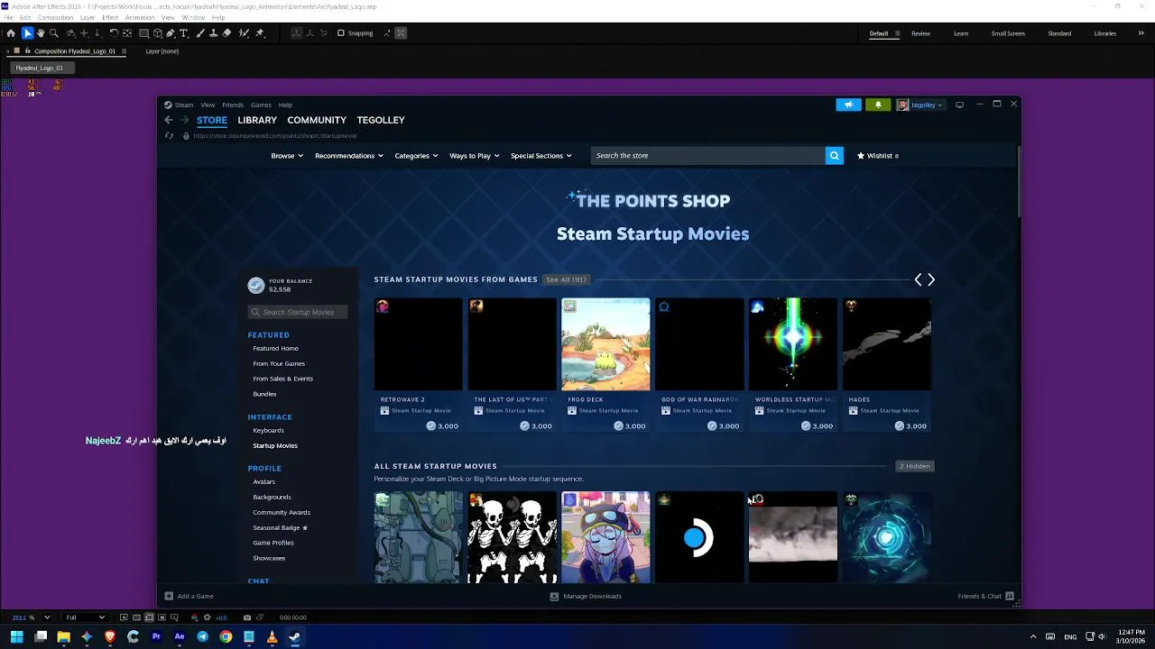
Task: Open tegolley account dropdown
Action: click(x=920, y=105)
